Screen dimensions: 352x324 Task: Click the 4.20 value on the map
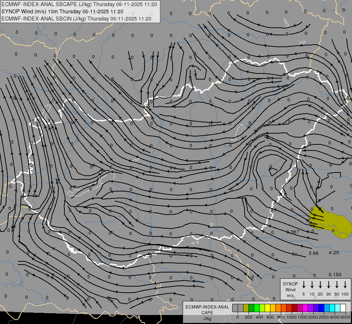click(334, 252)
